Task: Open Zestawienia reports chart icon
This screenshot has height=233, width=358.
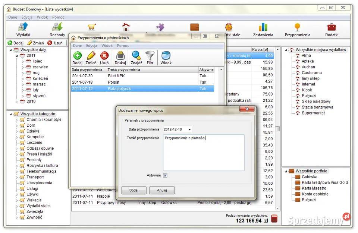Action: 263,30
